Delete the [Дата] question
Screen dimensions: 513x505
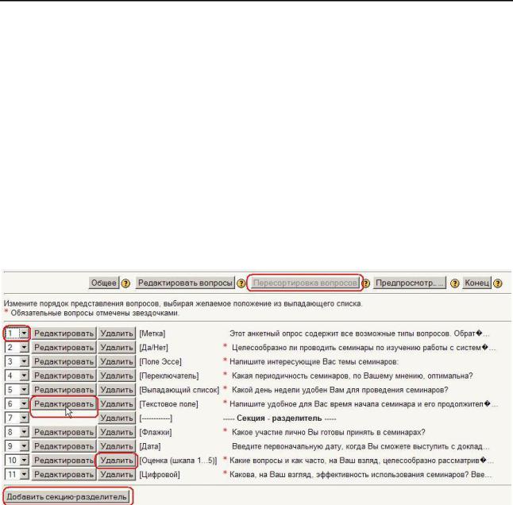[117, 446]
